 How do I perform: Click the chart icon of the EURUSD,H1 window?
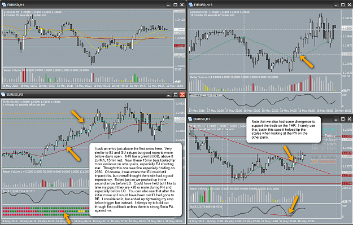click(x=190, y=118)
